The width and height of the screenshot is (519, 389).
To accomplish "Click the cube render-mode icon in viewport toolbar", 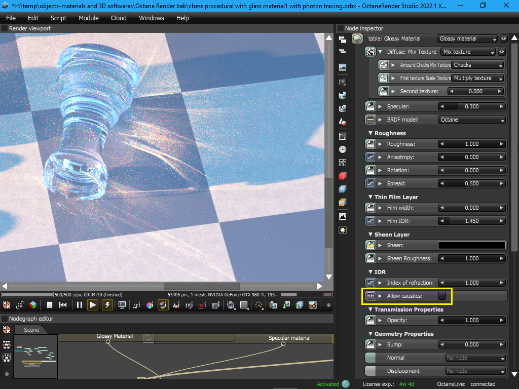I will point(33,305).
